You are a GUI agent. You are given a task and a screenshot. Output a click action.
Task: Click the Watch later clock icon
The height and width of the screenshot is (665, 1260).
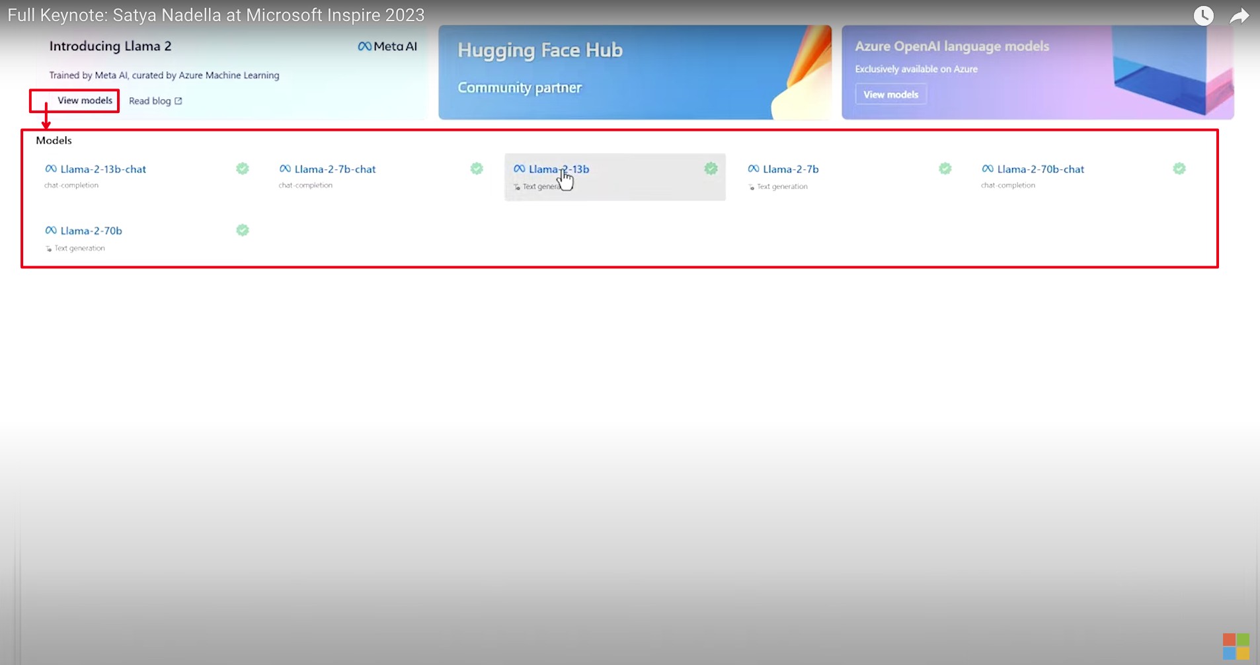point(1203,15)
